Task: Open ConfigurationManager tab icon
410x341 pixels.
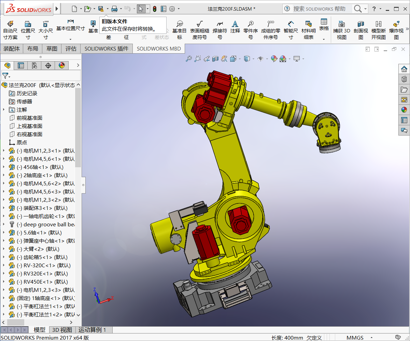Action: coord(34,66)
